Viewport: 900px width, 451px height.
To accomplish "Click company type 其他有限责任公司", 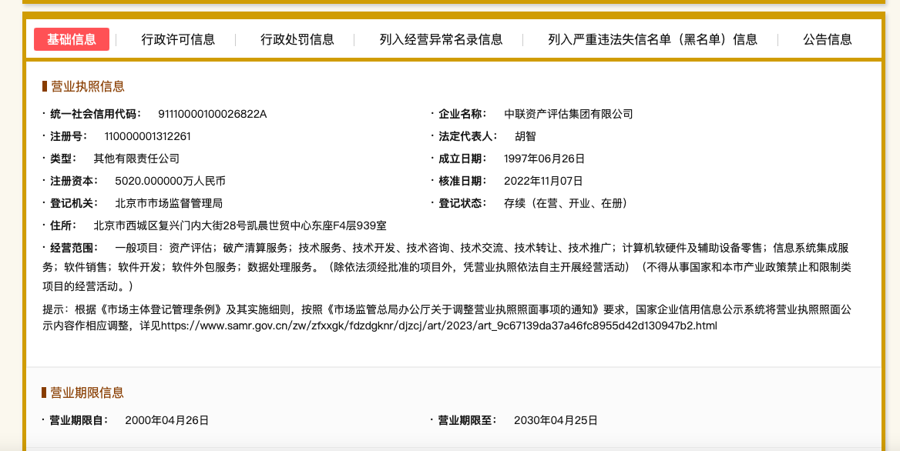I will pyautogui.click(x=136, y=159).
